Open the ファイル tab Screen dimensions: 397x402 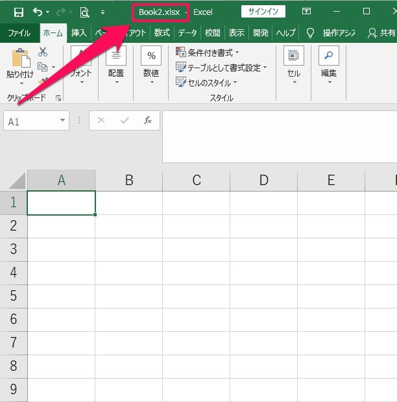[x=19, y=33]
